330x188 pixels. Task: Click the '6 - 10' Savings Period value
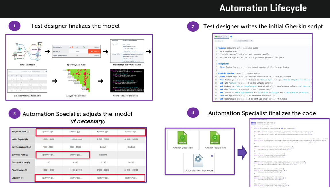pos(76,162)
